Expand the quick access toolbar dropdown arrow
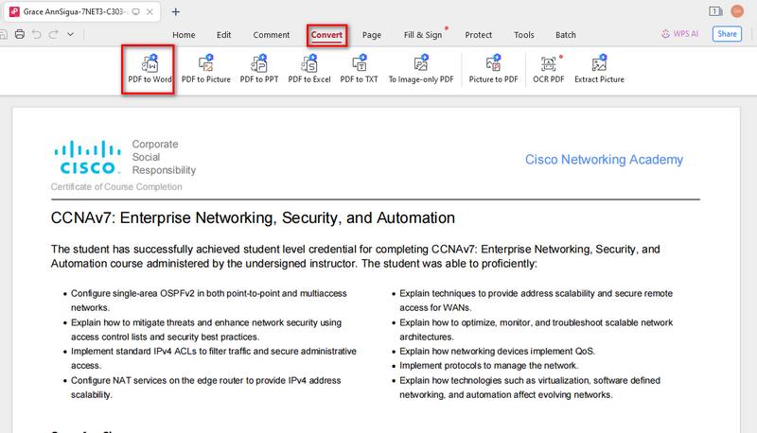This screenshot has width=757, height=433. [x=70, y=34]
